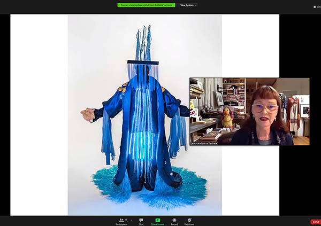
Task: Open the Chat panel
Action: tap(141, 220)
